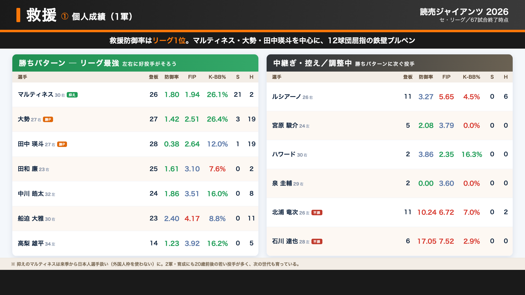
Task: Click player name 中川 皓太
Action: coord(31,194)
